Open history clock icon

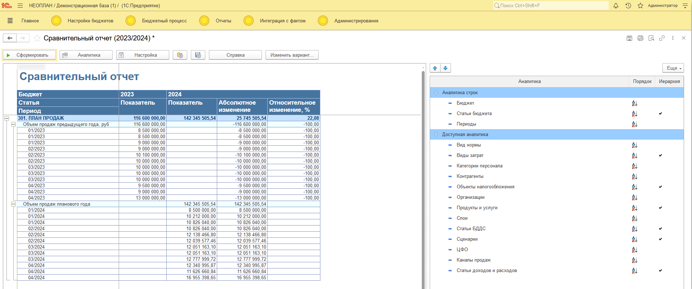(x=628, y=5)
